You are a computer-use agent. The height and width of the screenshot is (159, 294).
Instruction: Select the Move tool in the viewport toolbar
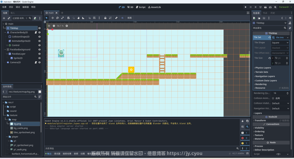(x=53, y=18)
